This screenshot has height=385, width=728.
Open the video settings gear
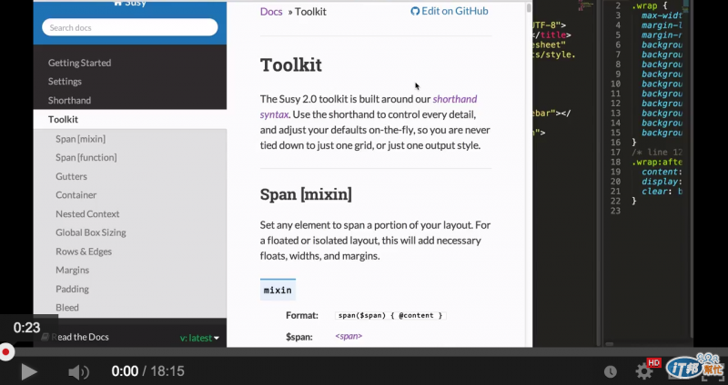click(644, 371)
